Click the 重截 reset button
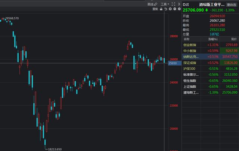 click(x=156, y=9)
